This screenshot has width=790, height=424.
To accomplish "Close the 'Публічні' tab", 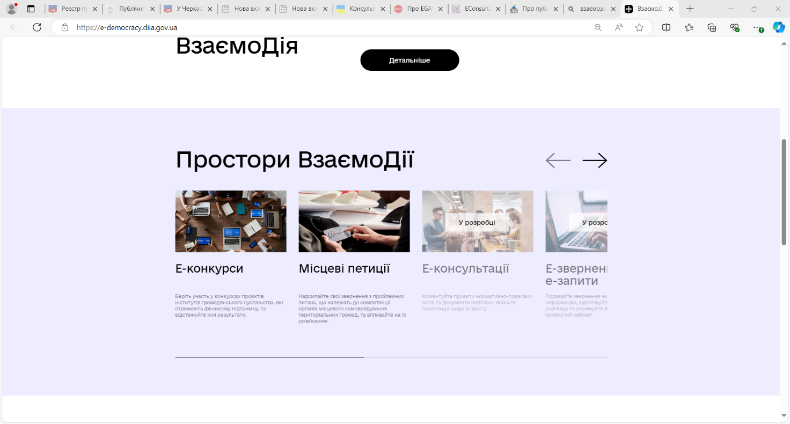I will coord(152,9).
